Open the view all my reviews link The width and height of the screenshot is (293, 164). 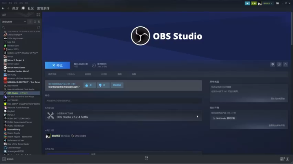pyautogui.click(x=277, y=125)
